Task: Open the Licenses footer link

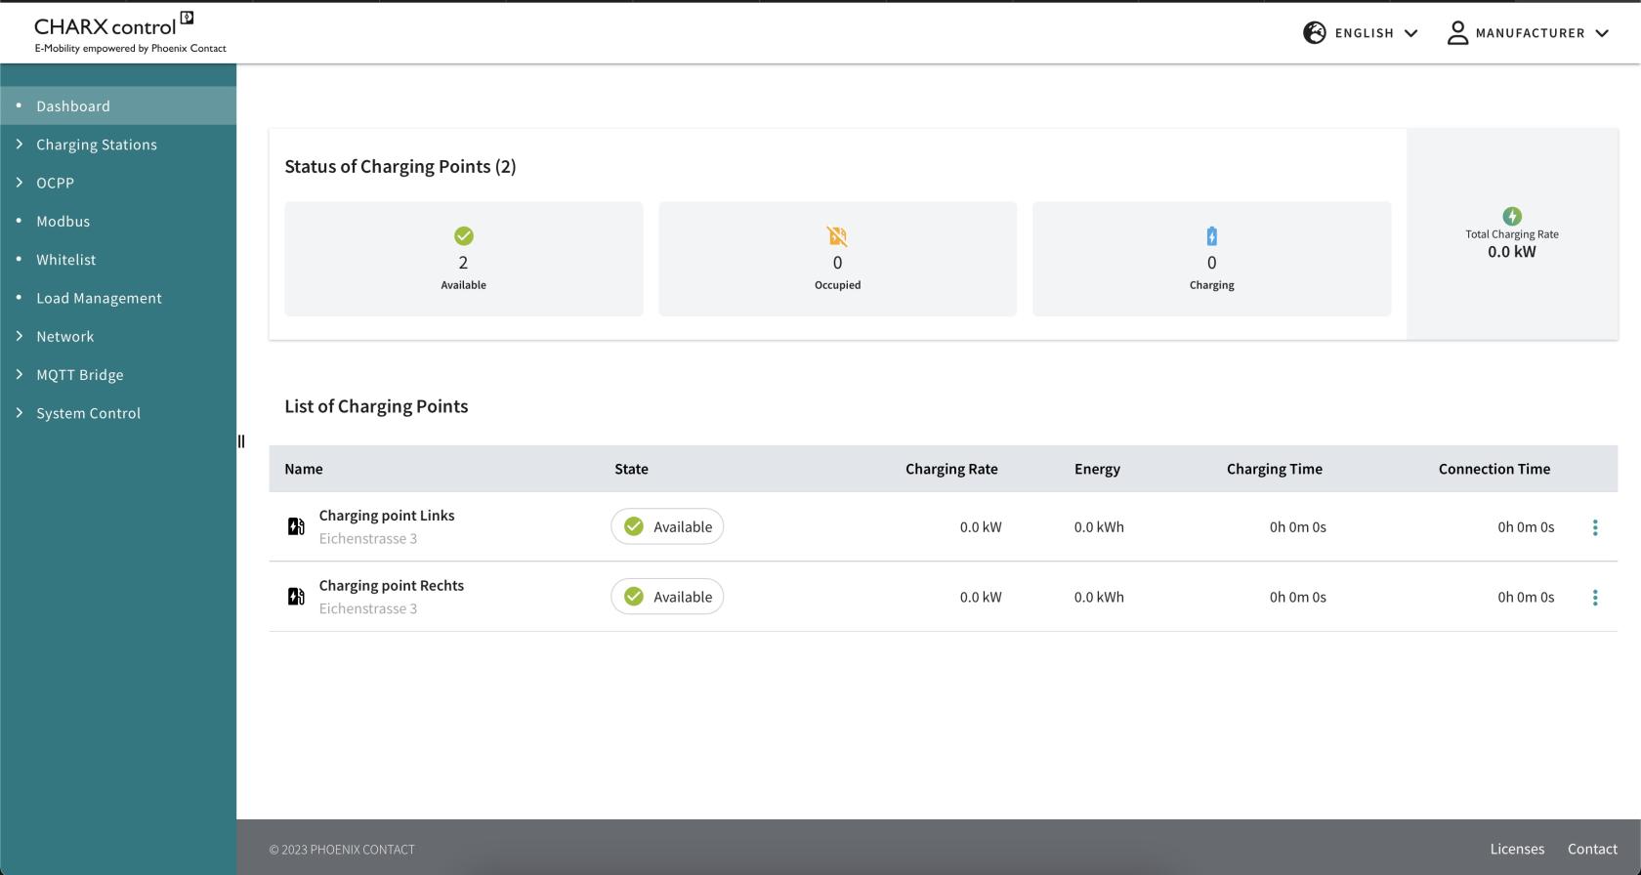Action: 1517,849
